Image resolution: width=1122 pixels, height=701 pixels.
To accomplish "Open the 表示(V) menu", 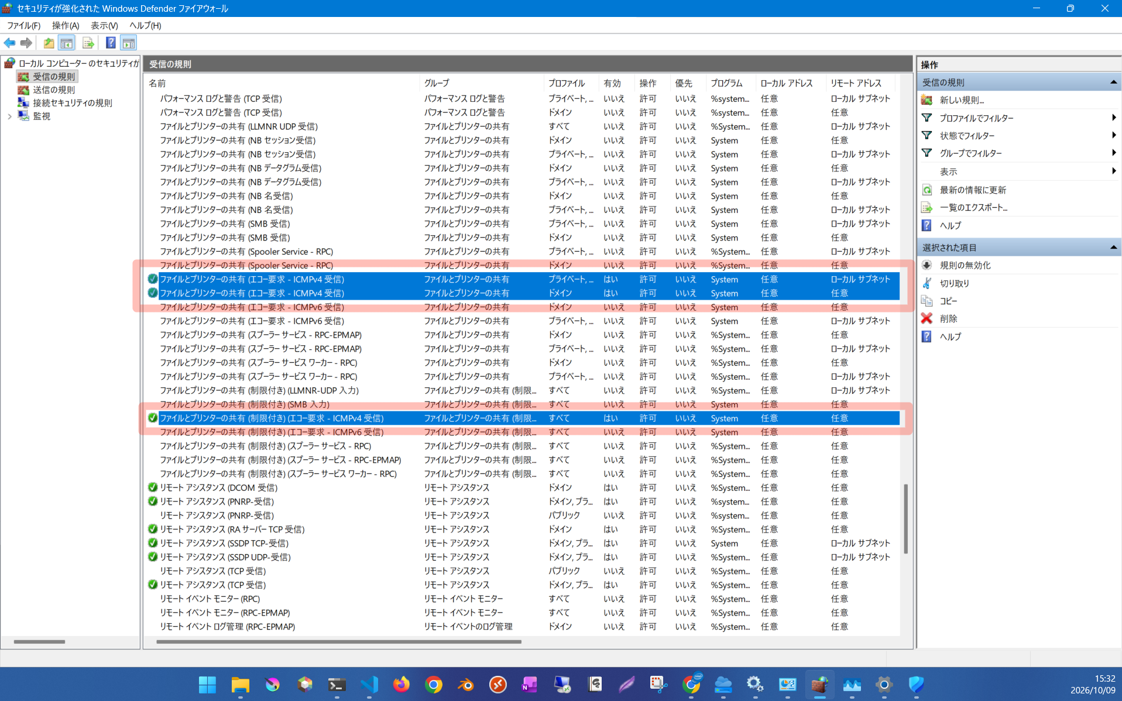I will 104,25.
